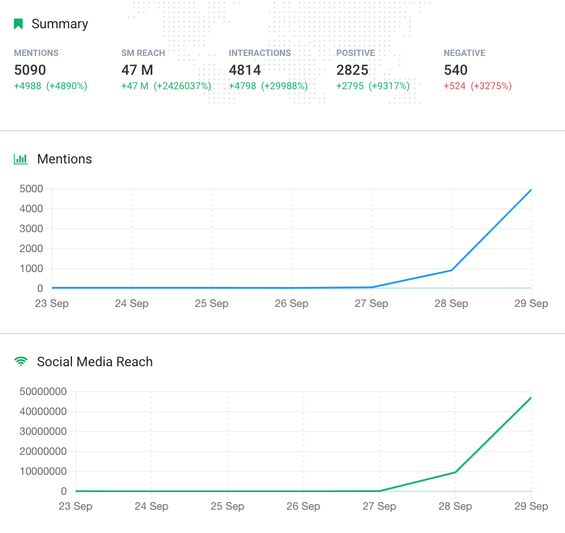Click 26 Sep label on Mentions chart
The height and width of the screenshot is (533, 565).
tap(291, 304)
